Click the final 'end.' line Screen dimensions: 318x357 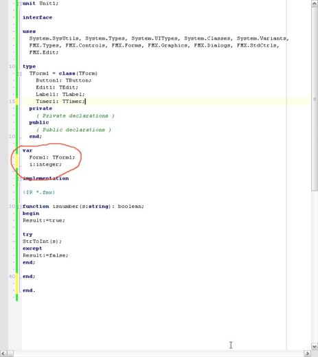[x=29, y=290]
